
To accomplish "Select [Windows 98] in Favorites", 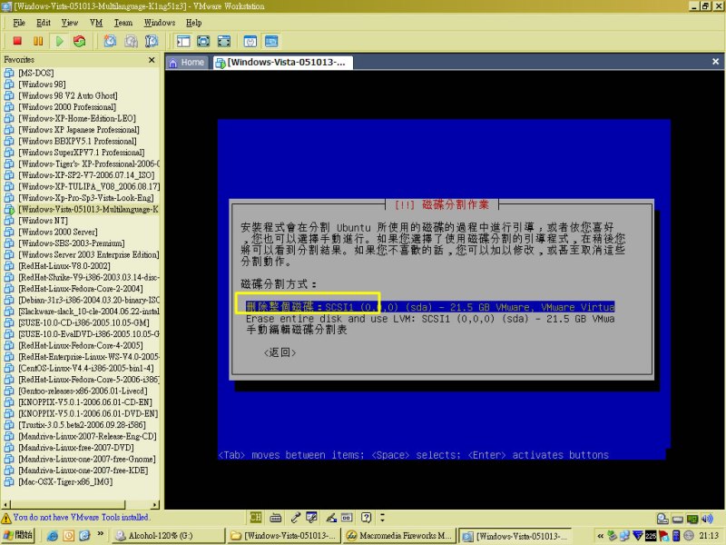I will pyautogui.click(x=42, y=84).
